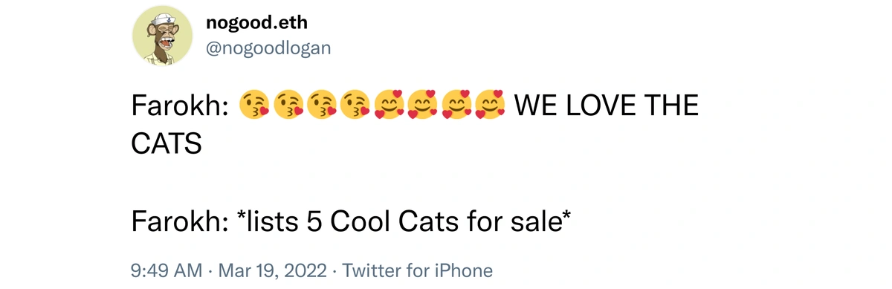Click the 'WE LOVE THE' text
Image resolution: width=892 pixels, height=289 pixels.
[607, 107]
